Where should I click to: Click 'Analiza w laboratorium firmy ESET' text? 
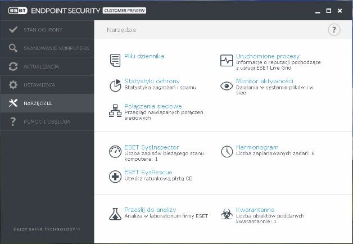(x=166, y=216)
